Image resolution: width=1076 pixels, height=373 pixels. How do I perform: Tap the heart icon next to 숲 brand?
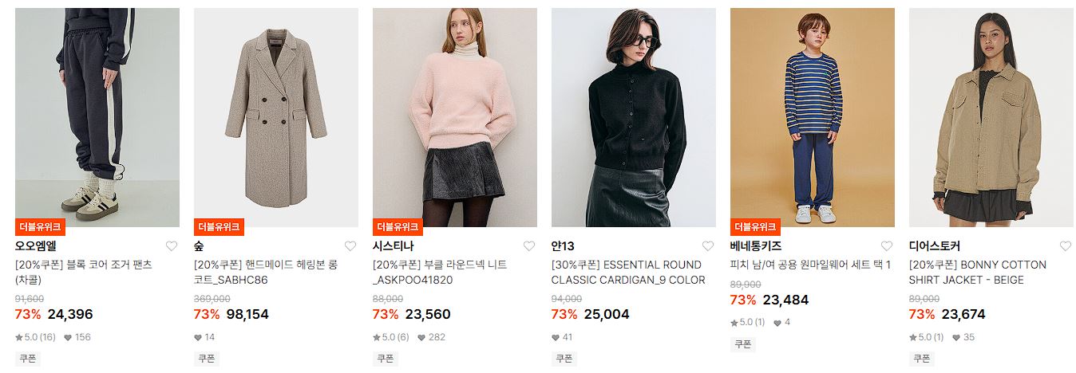pyautogui.click(x=350, y=246)
